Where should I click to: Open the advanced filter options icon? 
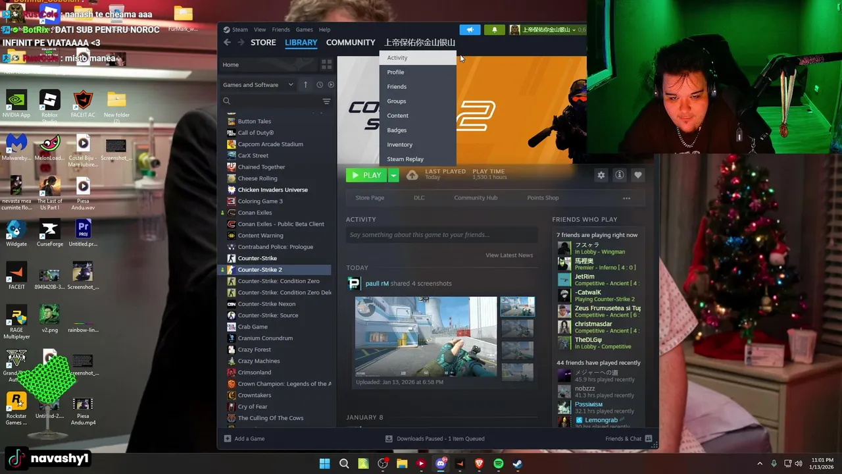click(326, 101)
